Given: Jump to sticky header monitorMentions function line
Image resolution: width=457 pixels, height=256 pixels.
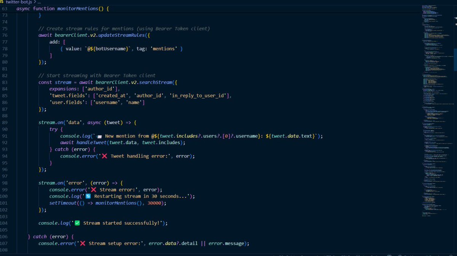Looking at the screenshot, I should point(63,8).
